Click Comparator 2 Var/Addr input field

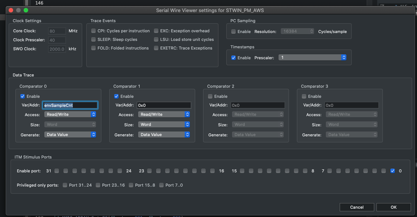point(258,105)
